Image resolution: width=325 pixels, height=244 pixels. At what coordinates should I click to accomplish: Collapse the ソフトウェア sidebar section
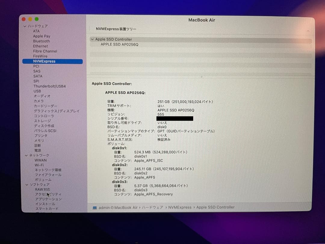27,184
